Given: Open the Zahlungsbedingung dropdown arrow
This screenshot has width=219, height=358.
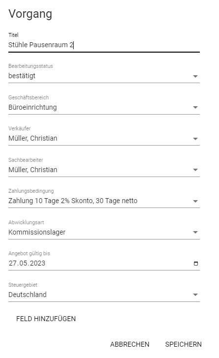Looking at the screenshot, I should tap(195, 202).
